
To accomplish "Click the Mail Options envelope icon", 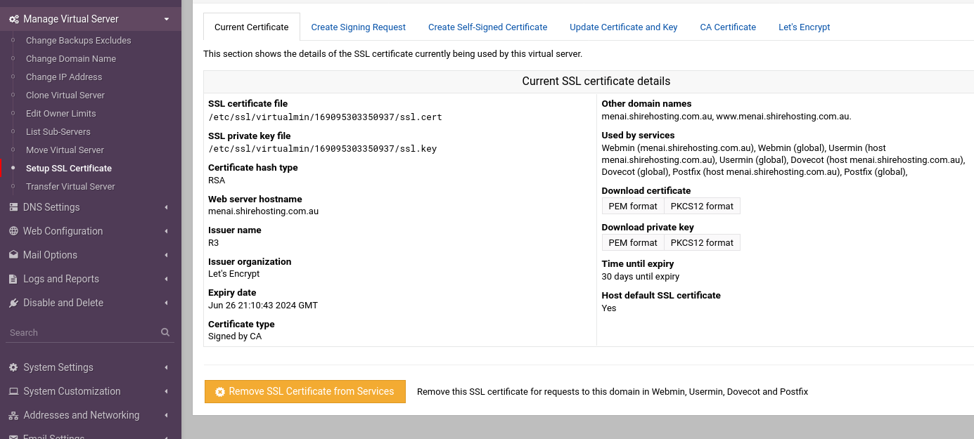I will pos(13,255).
